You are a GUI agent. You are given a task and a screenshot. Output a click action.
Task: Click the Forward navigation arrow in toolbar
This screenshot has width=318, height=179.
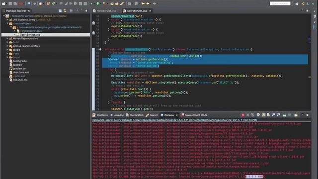[x=155, y=3]
